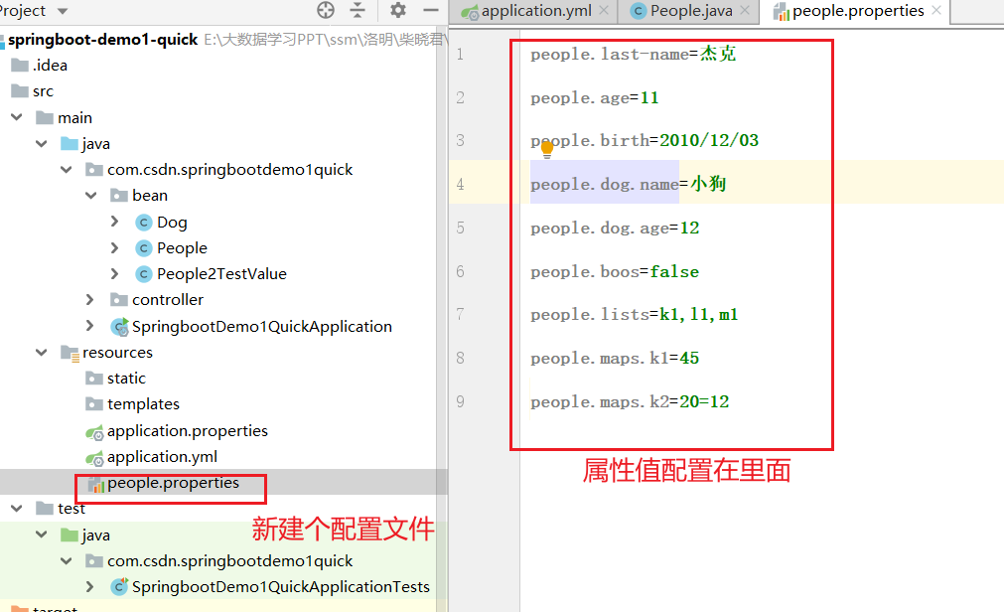This screenshot has width=1004, height=612.
Task: Expand SpringbootDemo1QuickApplicationTests node
Action: [x=90, y=587]
